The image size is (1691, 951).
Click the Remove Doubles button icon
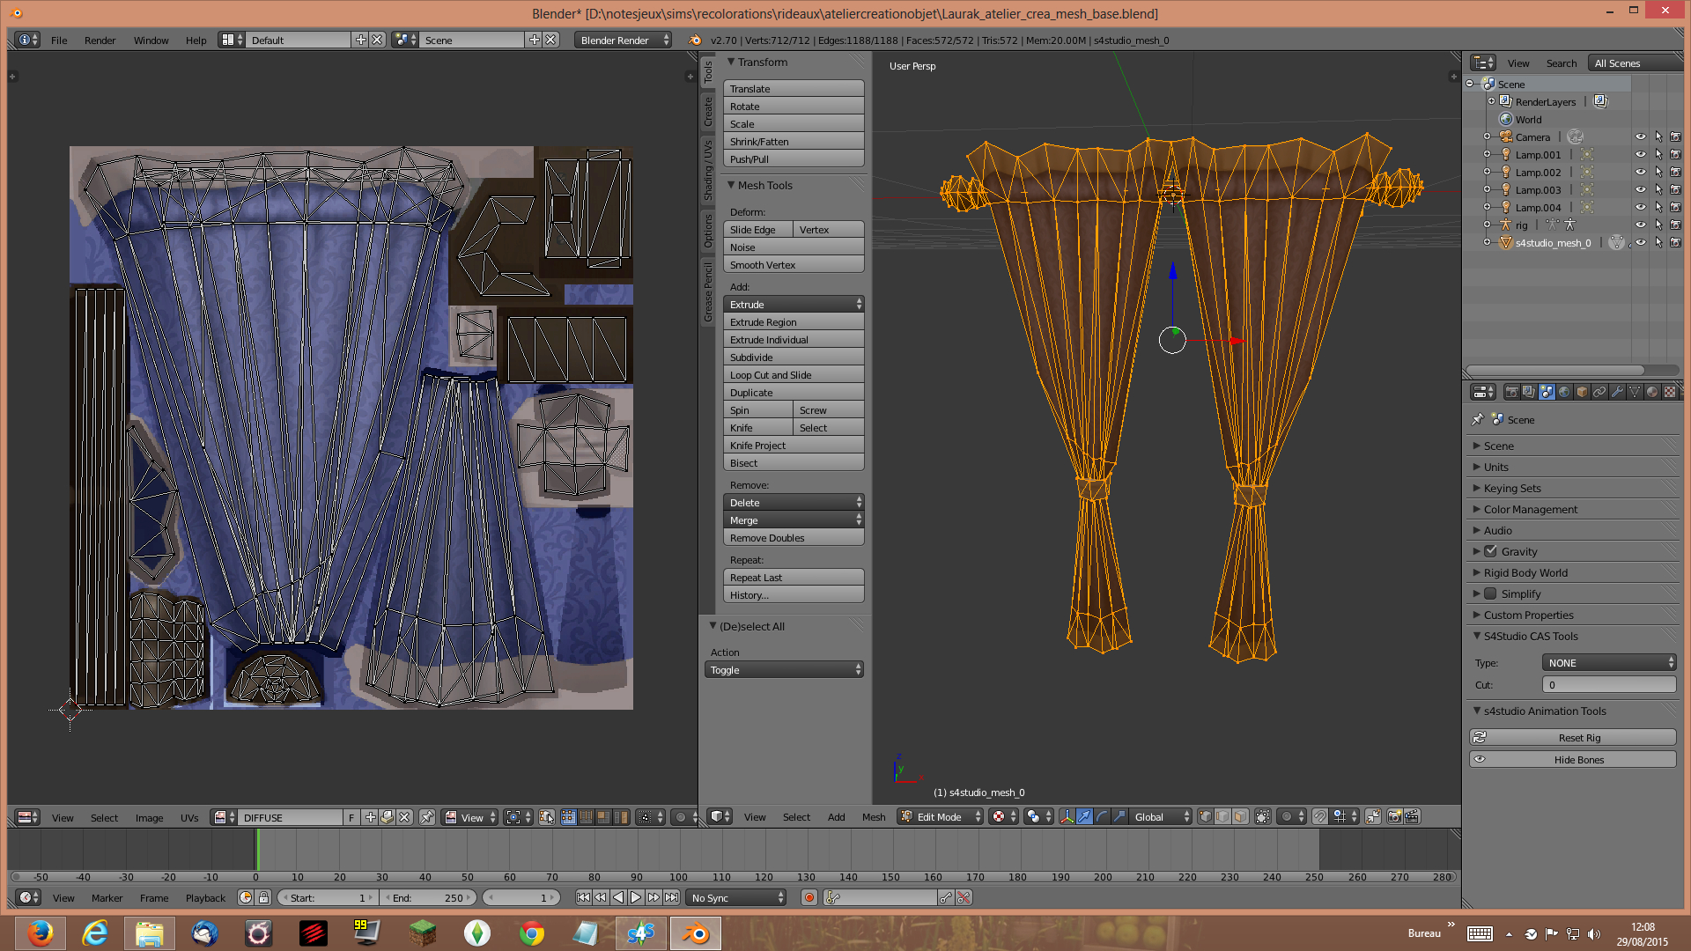794,538
